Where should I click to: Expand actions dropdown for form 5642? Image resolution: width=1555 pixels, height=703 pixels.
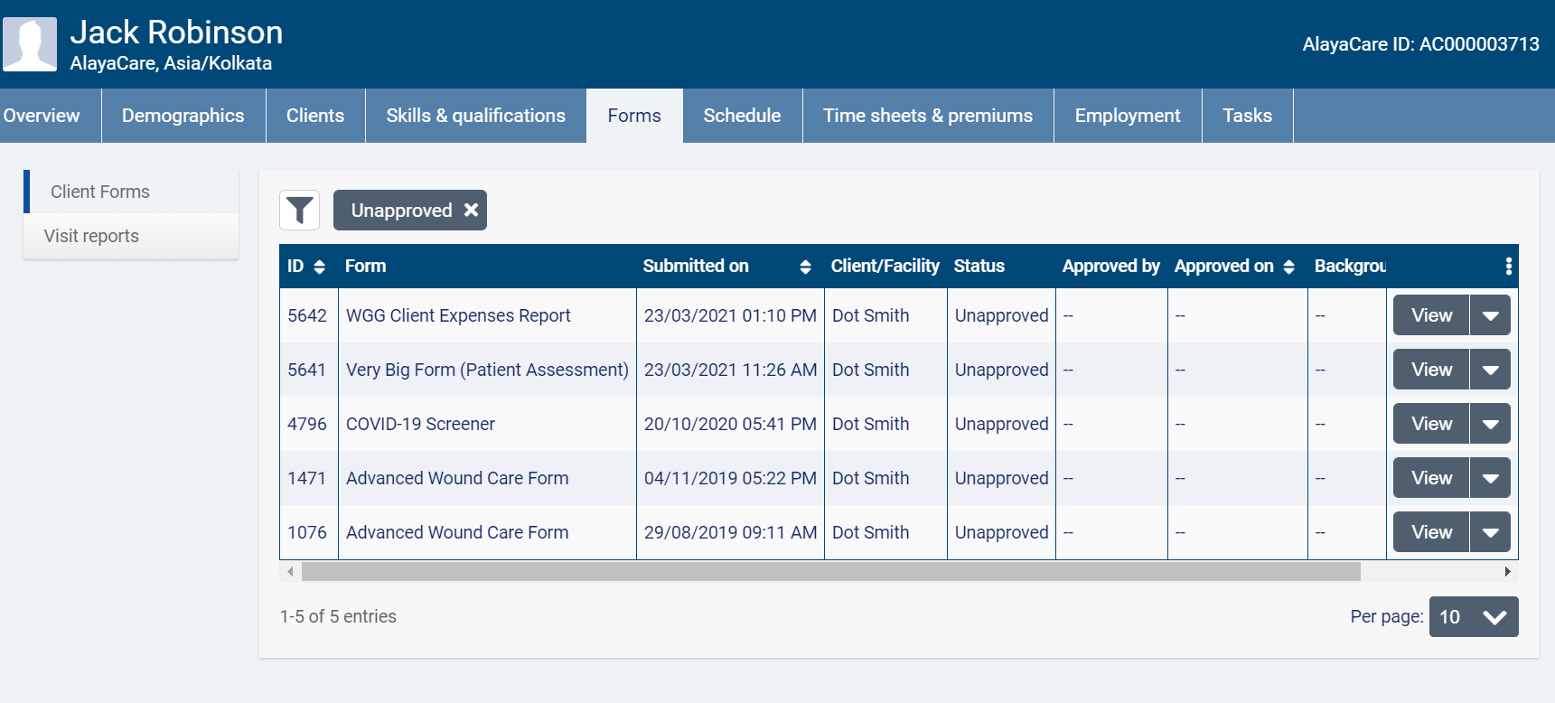coord(1490,315)
